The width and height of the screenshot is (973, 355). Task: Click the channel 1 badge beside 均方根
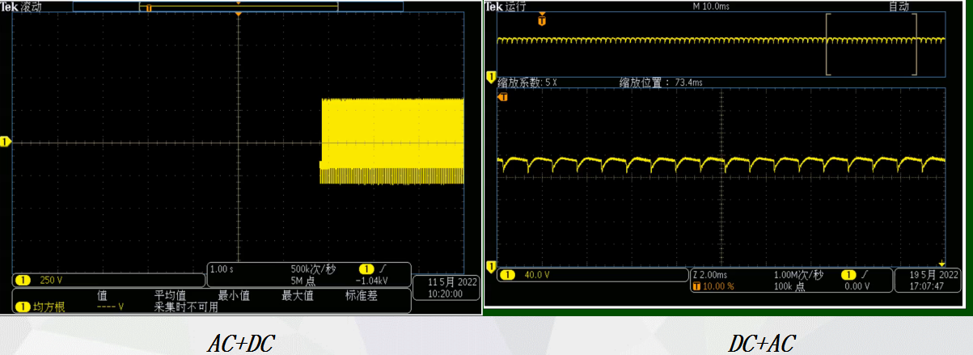pos(23,307)
